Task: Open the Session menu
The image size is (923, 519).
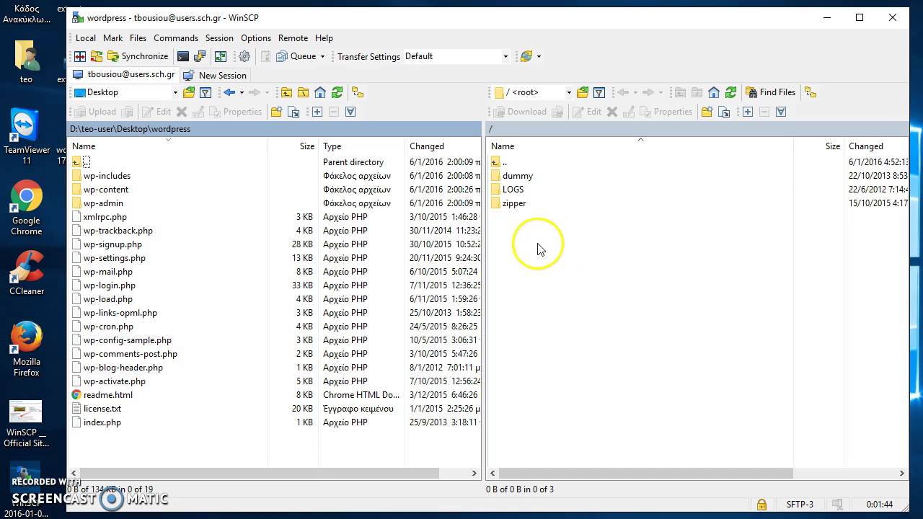Action: pyautogui.click(x=219, y=37)
